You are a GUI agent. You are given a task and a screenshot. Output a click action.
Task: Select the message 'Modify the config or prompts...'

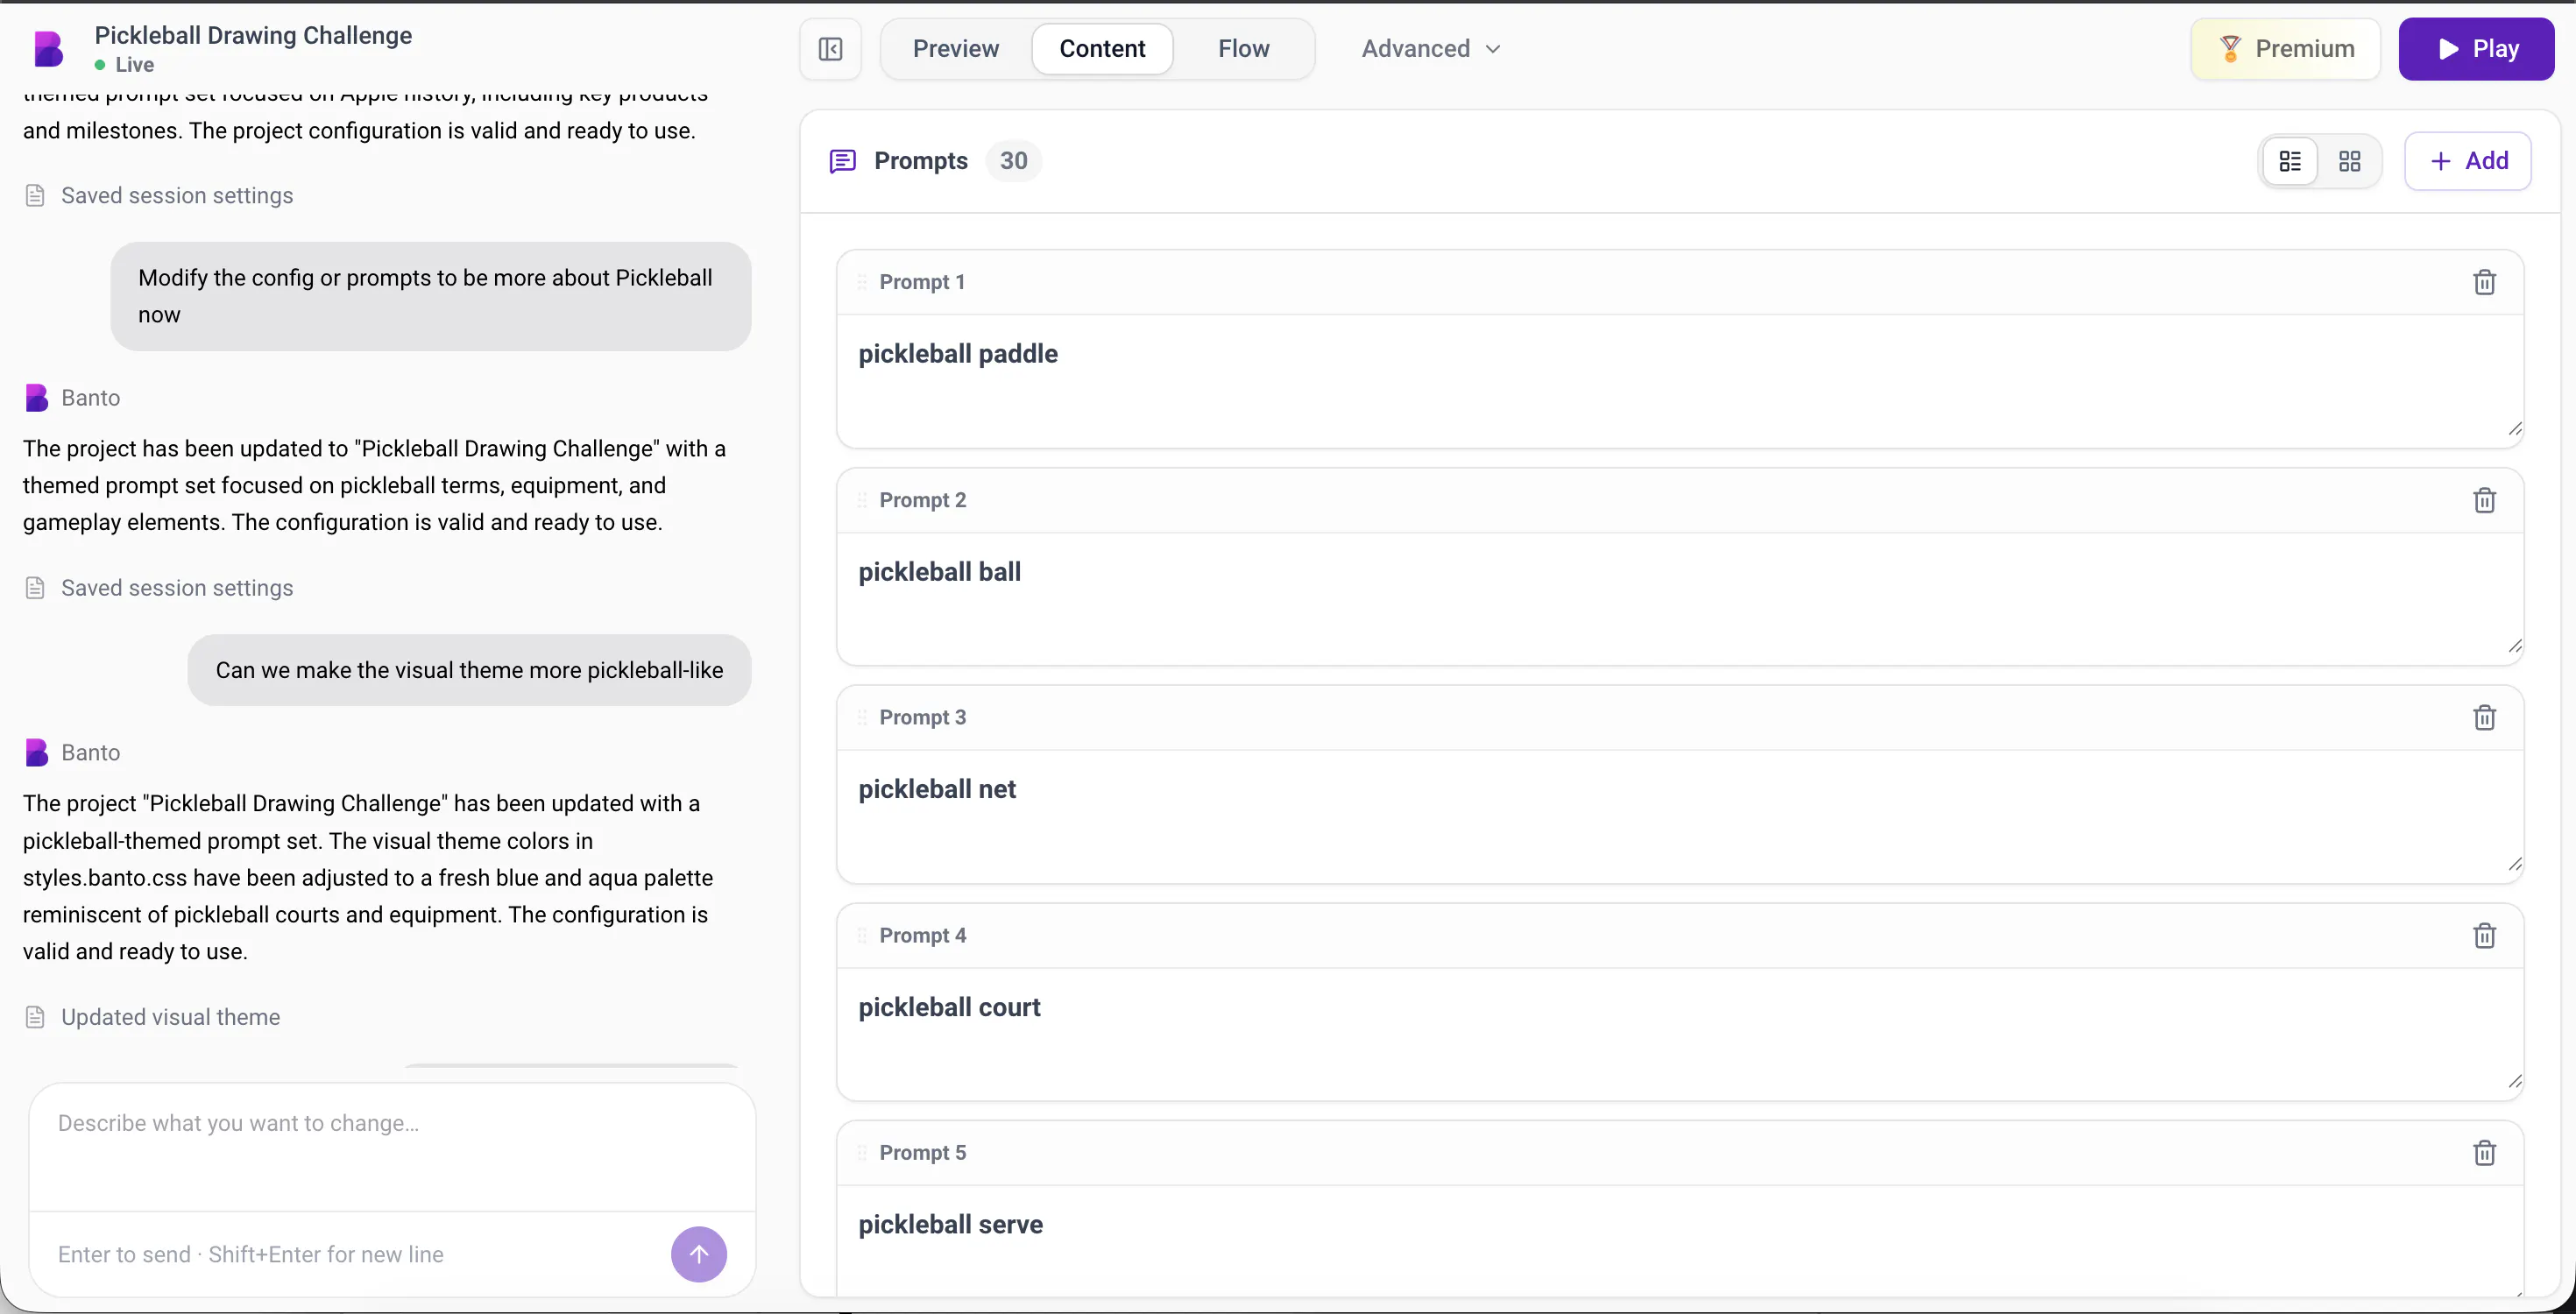tap(430, 296)
